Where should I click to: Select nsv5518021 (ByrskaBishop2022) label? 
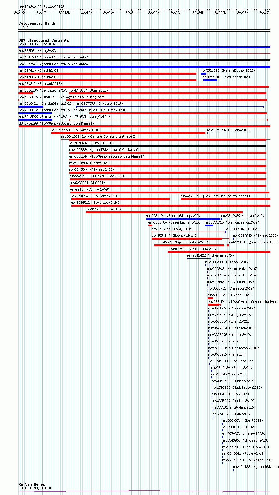tap(46, 103)
